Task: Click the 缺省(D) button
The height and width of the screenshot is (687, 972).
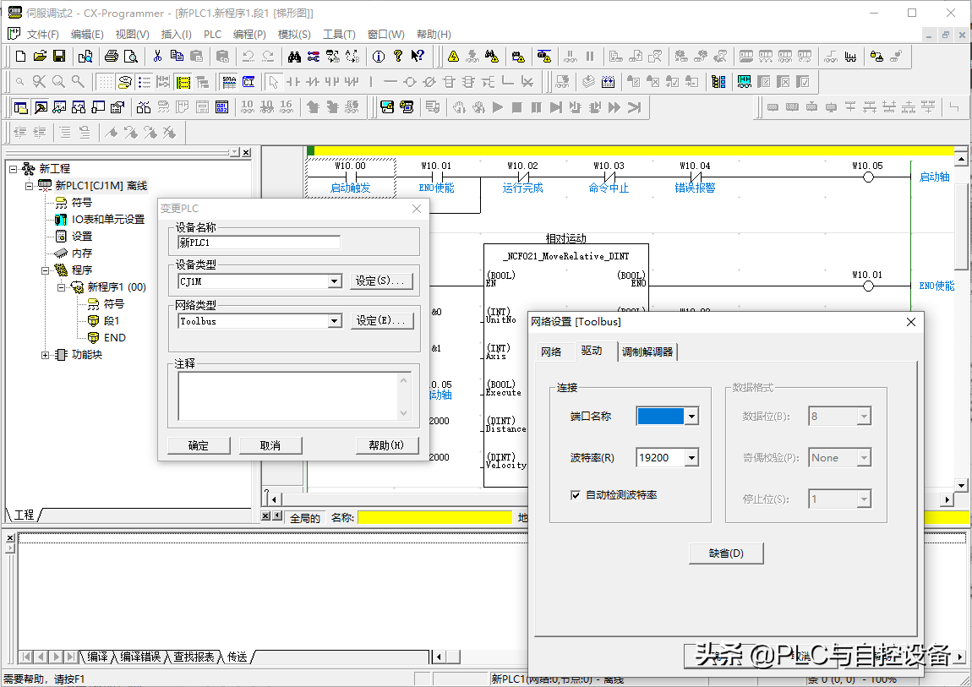Action: coord(726,553)
